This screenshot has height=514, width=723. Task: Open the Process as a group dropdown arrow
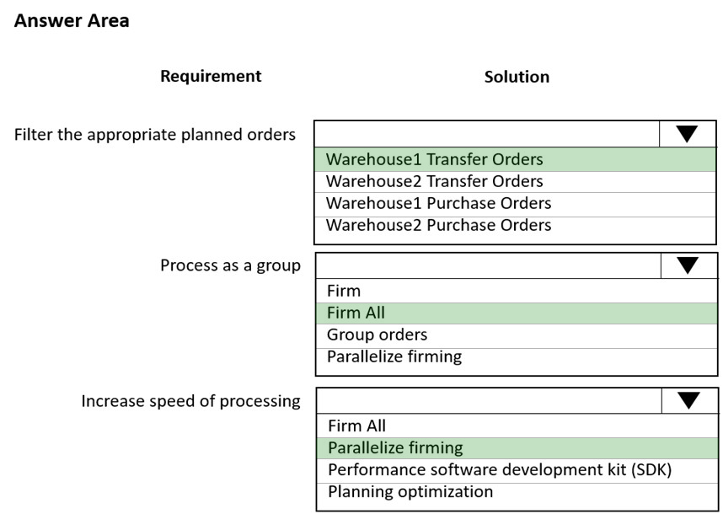(688, 265)
